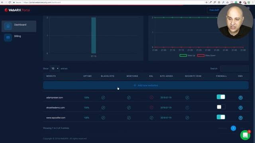Open the showthedemo.com website row

(x=55, y=108)
